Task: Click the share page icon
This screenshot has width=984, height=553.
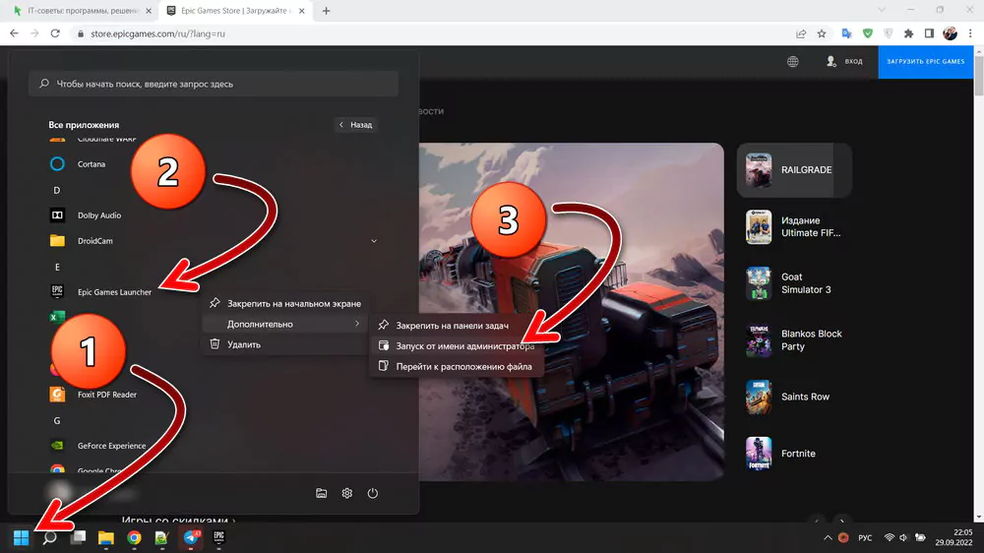Action: click(801, 33)
